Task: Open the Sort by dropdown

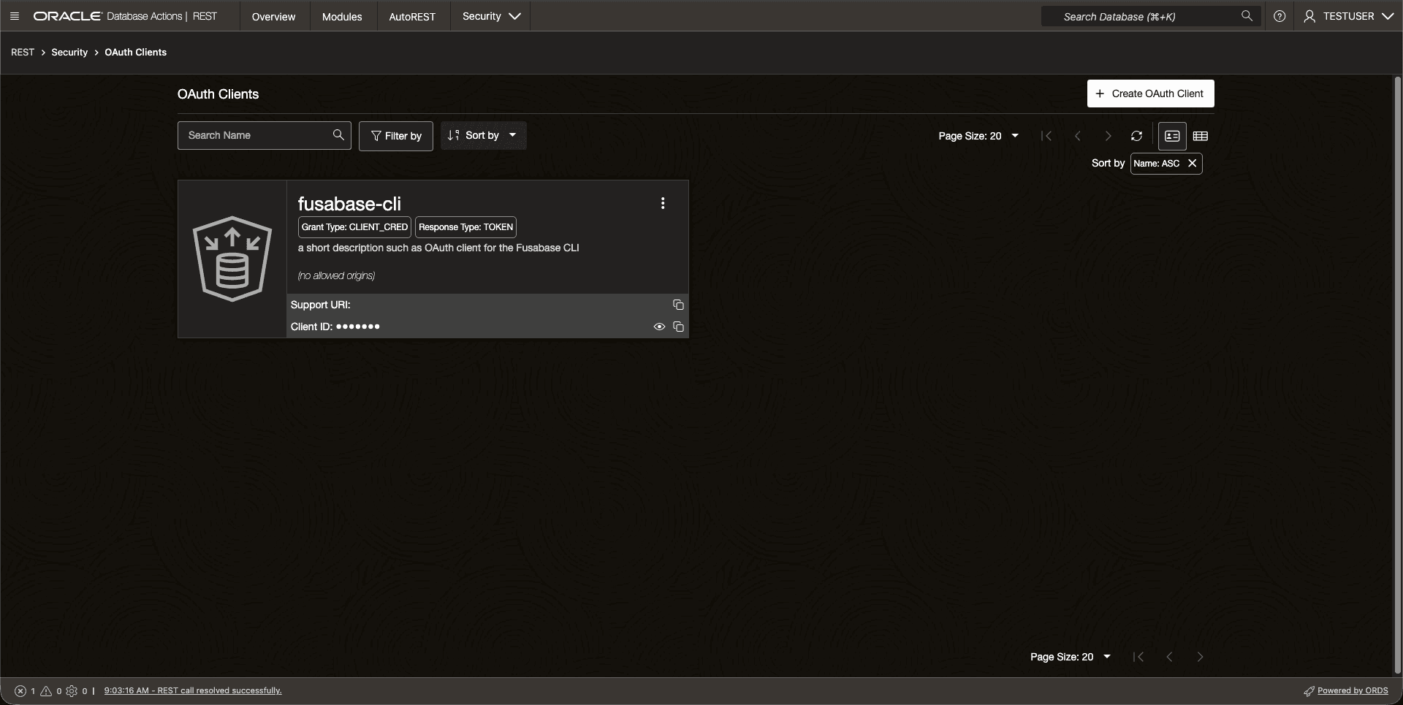Action: pos(483,135)
